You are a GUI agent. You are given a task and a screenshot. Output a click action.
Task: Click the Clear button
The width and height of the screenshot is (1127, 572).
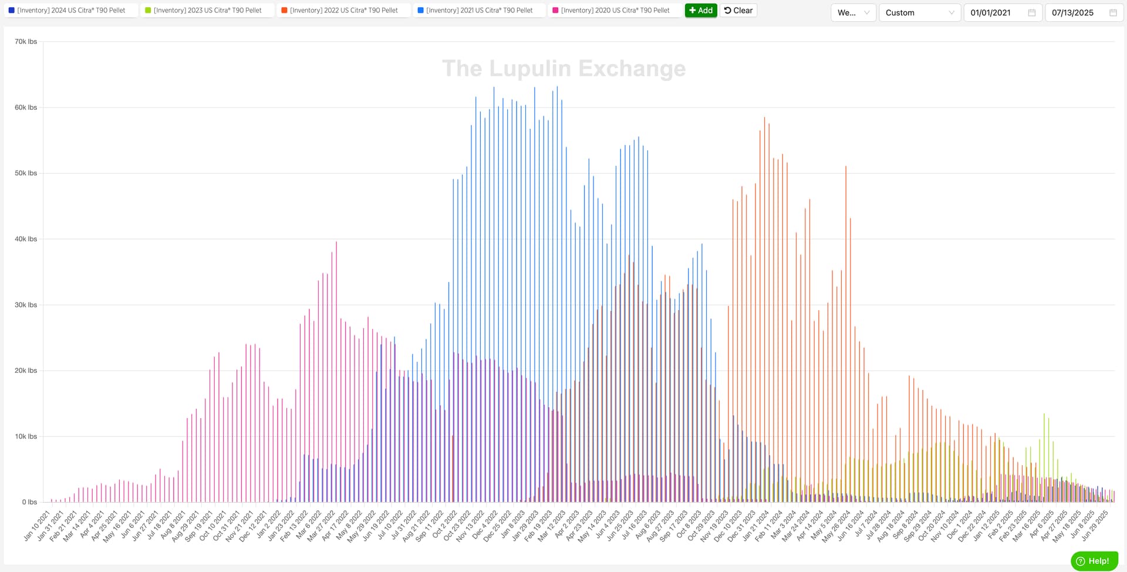[738, 11]
